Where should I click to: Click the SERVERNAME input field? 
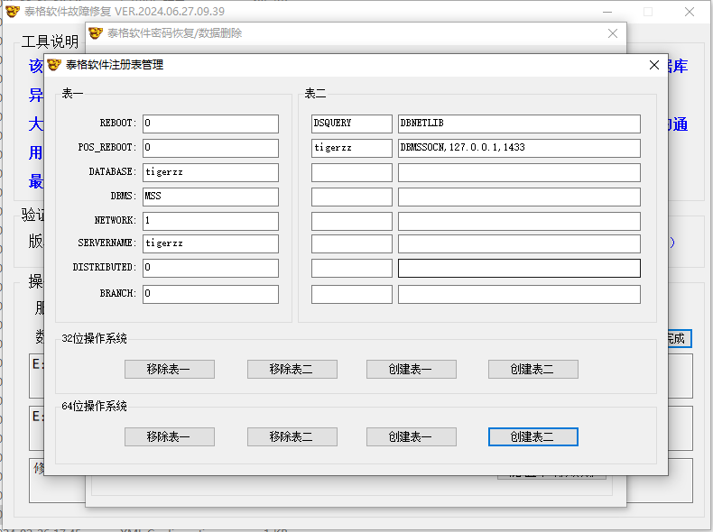point(209,243)
